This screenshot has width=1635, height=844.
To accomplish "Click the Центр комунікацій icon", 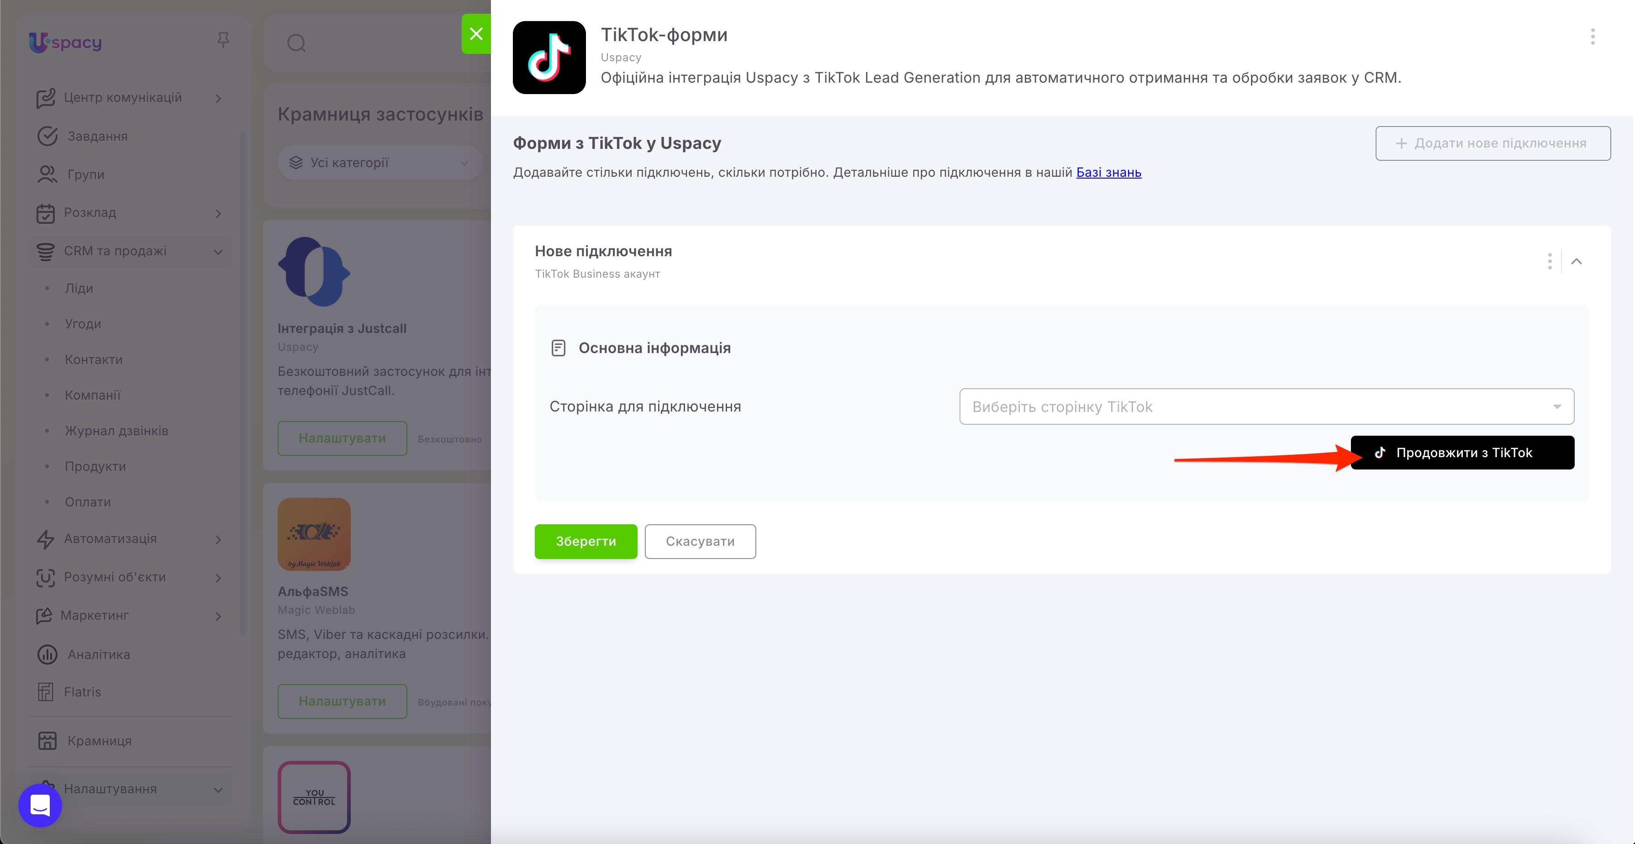I will pos(46,98).
